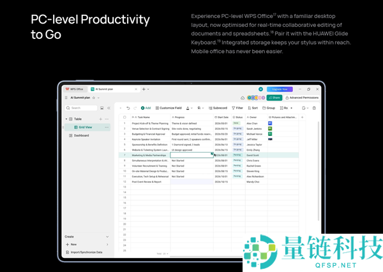Switch to the WPS Office home tab

tap(75, 89)
